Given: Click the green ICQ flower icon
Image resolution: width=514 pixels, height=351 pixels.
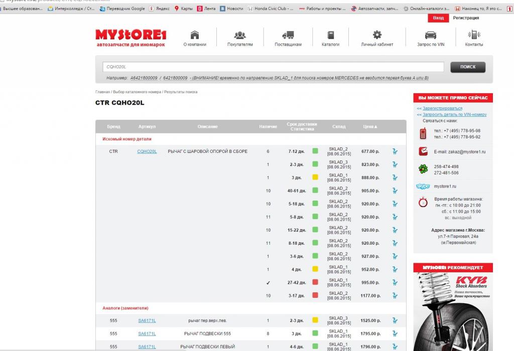Looking at the screenshot, I should (x=423, y=169).
